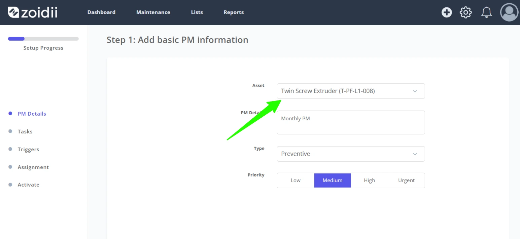
Task: Open the Maintenance menu
Action: 153,12
